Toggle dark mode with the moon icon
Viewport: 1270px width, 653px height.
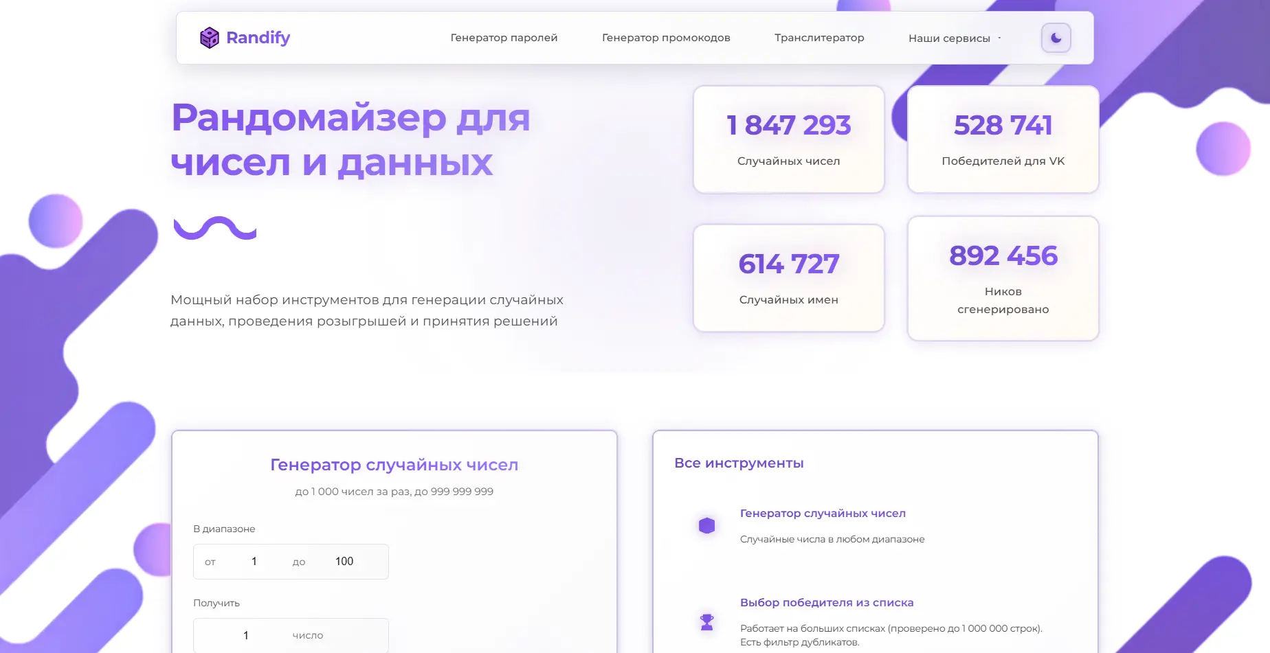click(x=1056, y=38)
